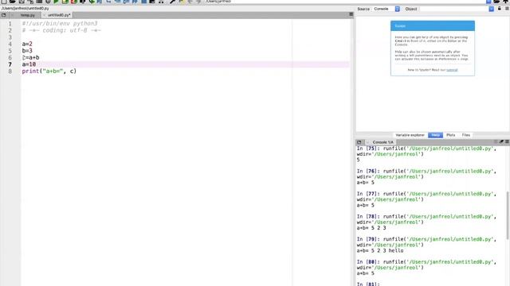
Task: Open the editor pane options menu
Action: click(x=351, y=14)
